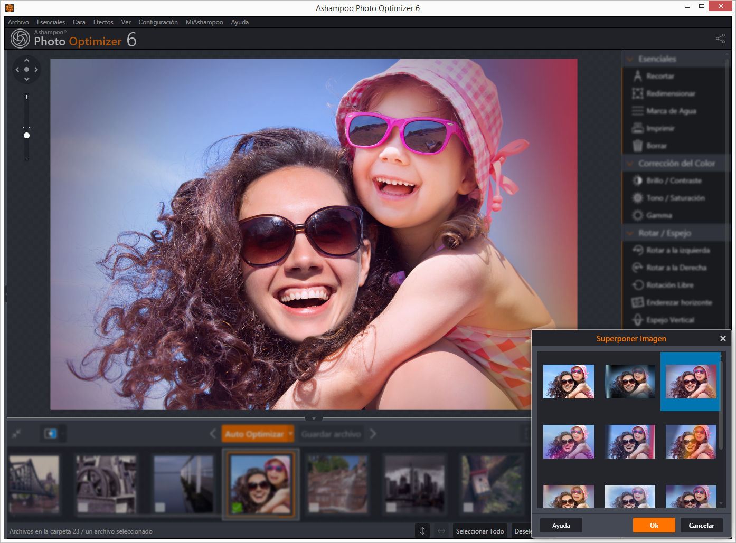
Task: Collapse the Corrección del Color section
Action: coord(630,164)
